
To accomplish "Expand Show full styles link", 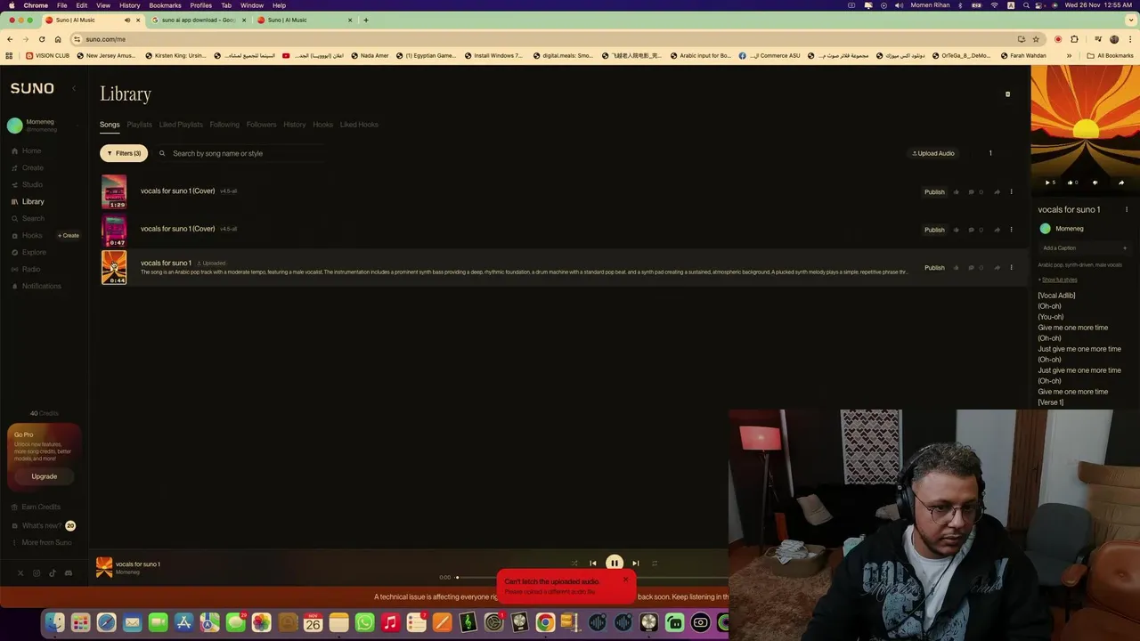I will (1057, 280).
